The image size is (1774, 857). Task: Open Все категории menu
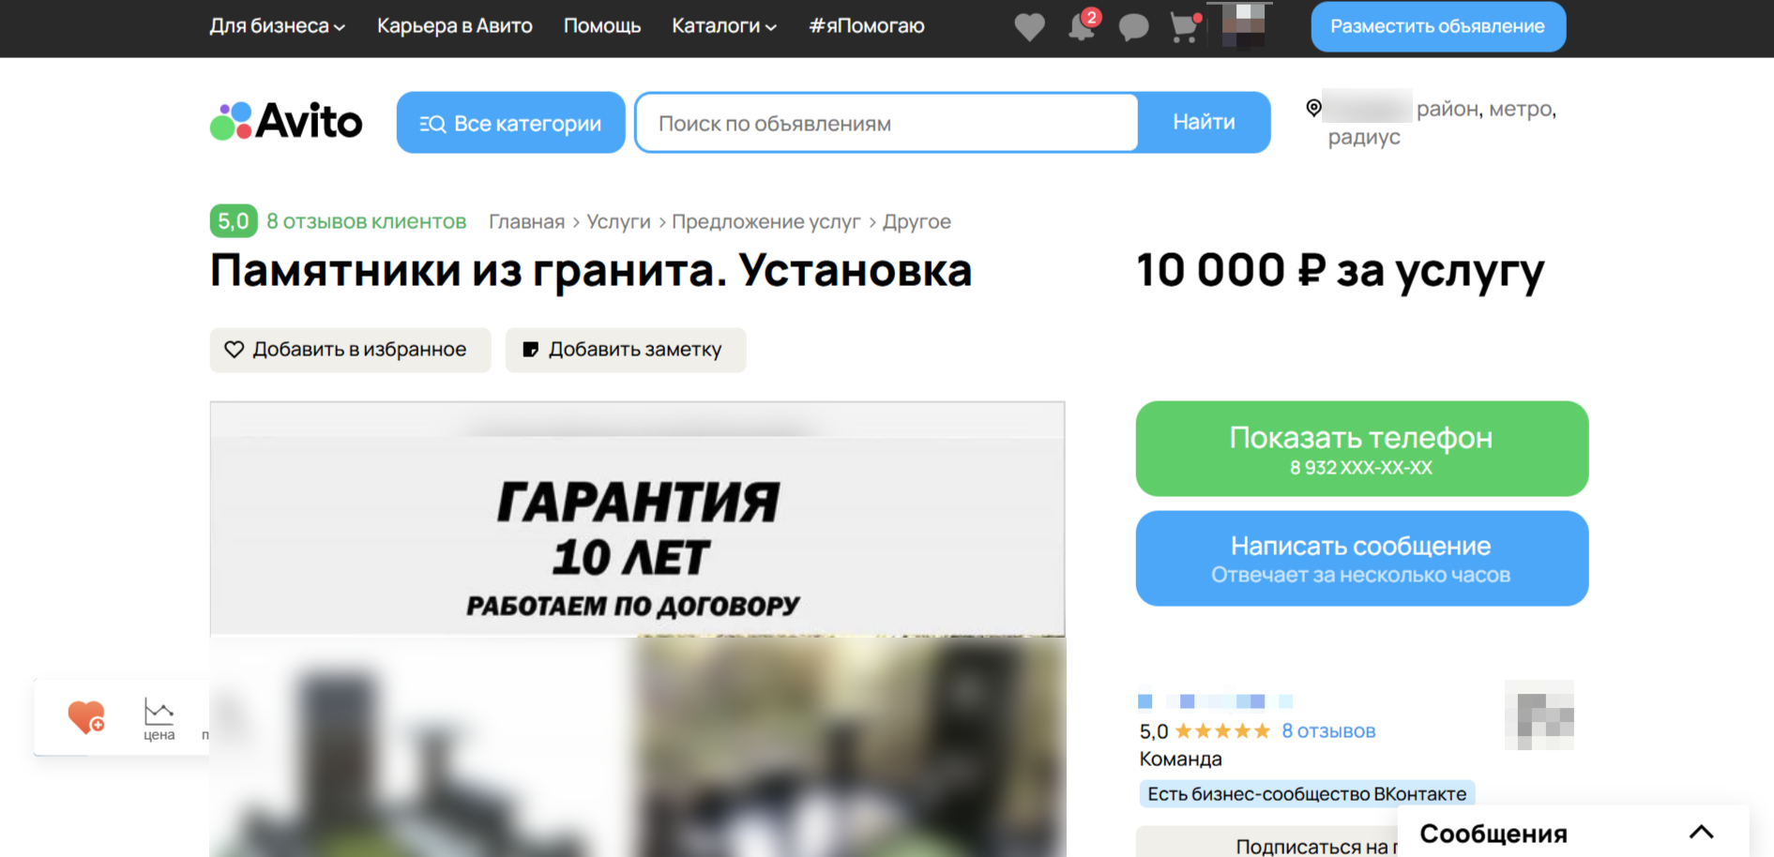coord(510,123)
